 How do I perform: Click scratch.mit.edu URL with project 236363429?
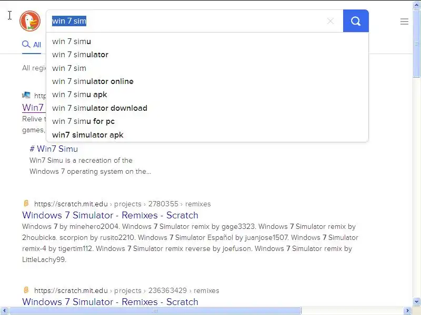(x=127, y=290)
